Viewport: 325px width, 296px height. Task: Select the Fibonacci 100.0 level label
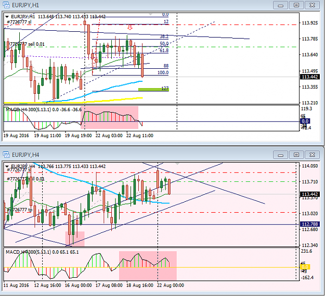[x=163, y=72]
